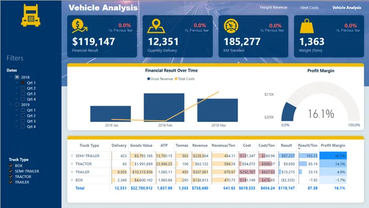The height and width of the screenshot is (208, 369).
Task: Sort table by Goods Value header
Action: [141, 146]
